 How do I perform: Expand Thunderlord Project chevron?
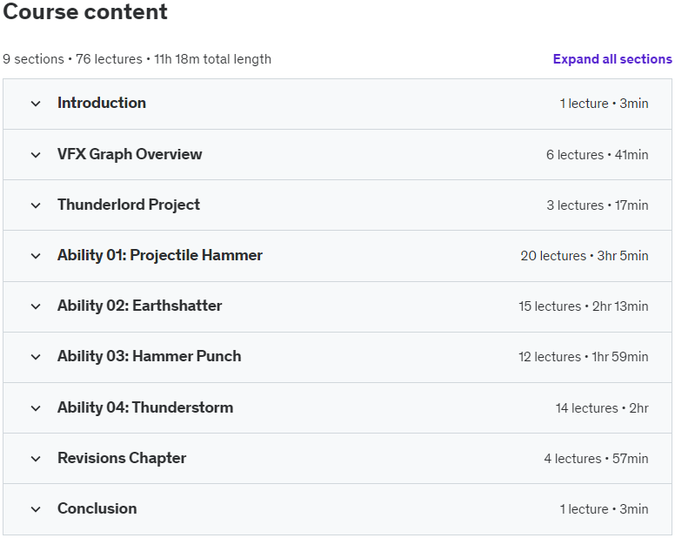point(36,205)
